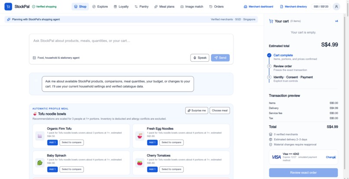The image size is (349, 179).
Task: Click the Review exact order button
Action: tap(304, 173)
